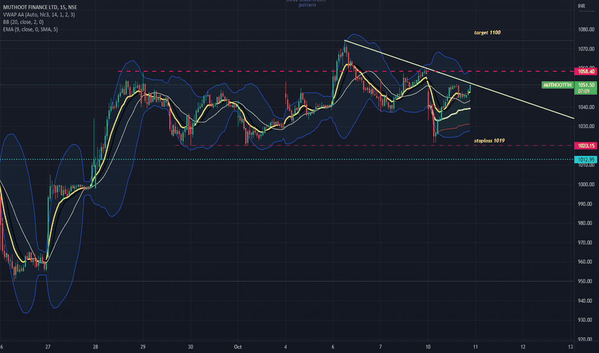
Task: Click the '27' date axis label
Action: [48, 347]
